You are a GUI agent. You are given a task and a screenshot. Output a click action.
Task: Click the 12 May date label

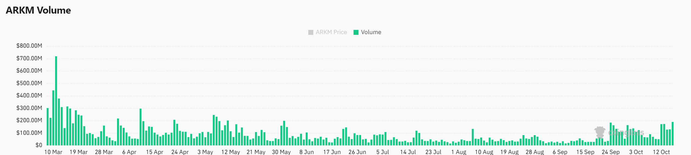(x=231, y=152)
